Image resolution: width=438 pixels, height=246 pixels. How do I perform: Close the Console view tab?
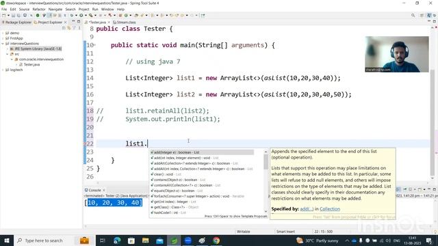pos(104,190)
